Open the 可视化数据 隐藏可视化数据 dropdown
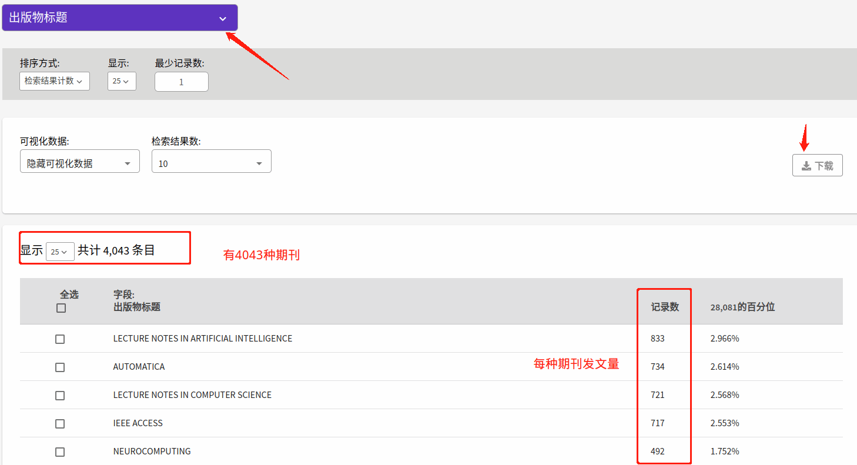The width and height of the screenshot is (857, 465). click(80, 161)
